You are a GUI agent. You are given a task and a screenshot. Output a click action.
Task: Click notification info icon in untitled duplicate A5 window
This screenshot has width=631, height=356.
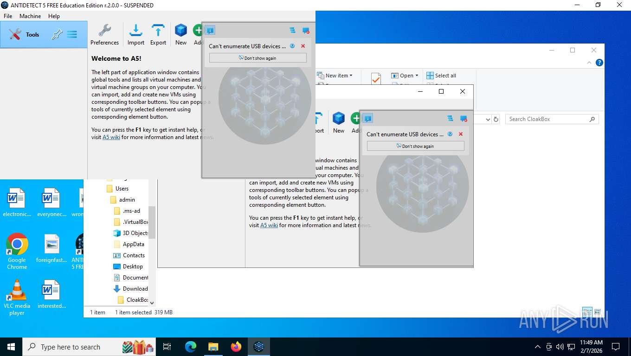pos(368,119)
